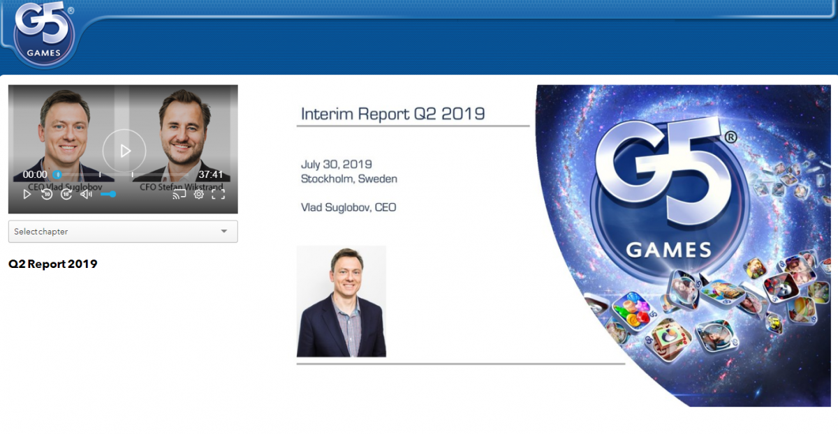
Task: Click the Vlad Suglobov, CEO text on the slide
Action: (348, 207)
